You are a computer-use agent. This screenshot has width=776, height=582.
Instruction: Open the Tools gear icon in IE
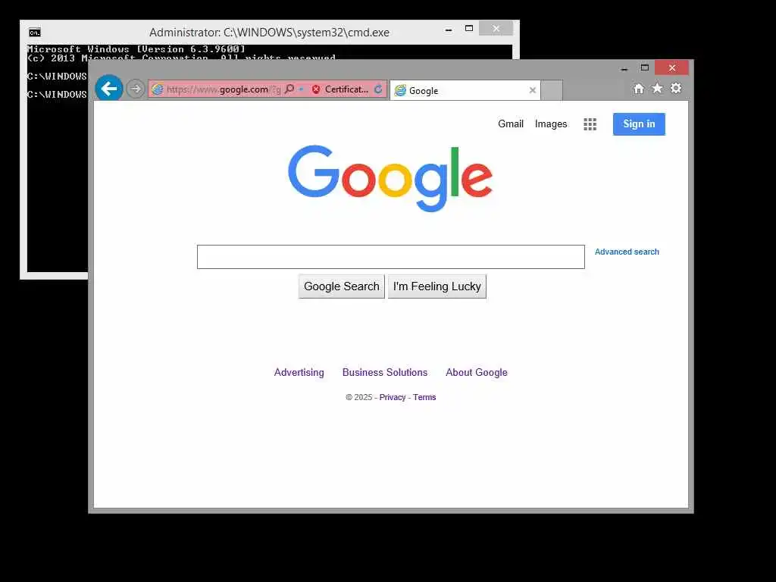tap(676, 88)
